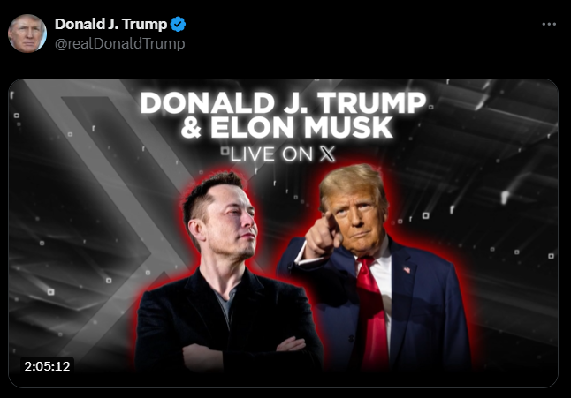Click the LIVE ON caption text
571x398 pixels.
(271, 154)
